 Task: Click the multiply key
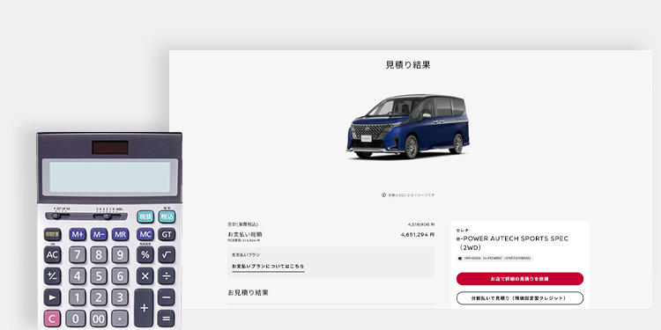[x=145, y=275]
